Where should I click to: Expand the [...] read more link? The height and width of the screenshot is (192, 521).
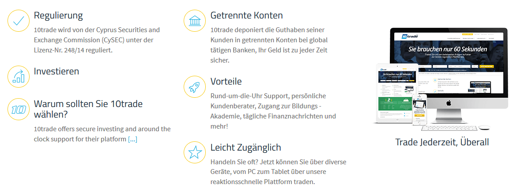click(132, 139)
